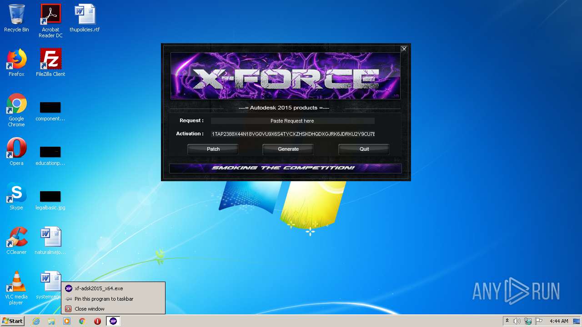Screen dimensions: 582x327
Task: Show hidden tray icons arrow
Action: pyautogui.click(x=507, y=321)
